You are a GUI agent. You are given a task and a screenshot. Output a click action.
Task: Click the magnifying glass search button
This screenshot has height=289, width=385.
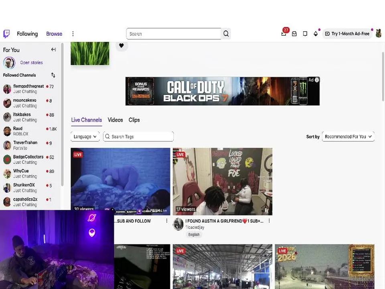click(x=226, y=34)
